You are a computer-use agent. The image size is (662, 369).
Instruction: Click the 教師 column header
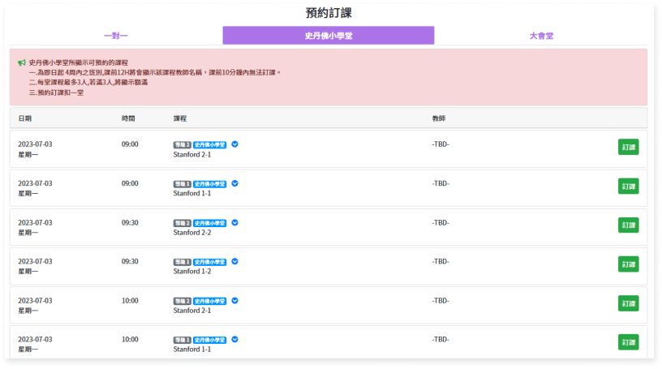(x=439, y=118)
